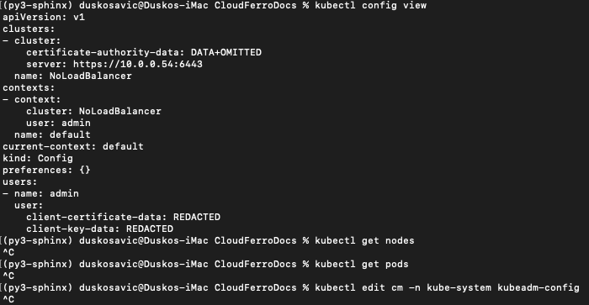Viewport: 589px width, 305px height.
Task: Click REDACTED in the client-certificate-data line
Action: click(197, 218)
